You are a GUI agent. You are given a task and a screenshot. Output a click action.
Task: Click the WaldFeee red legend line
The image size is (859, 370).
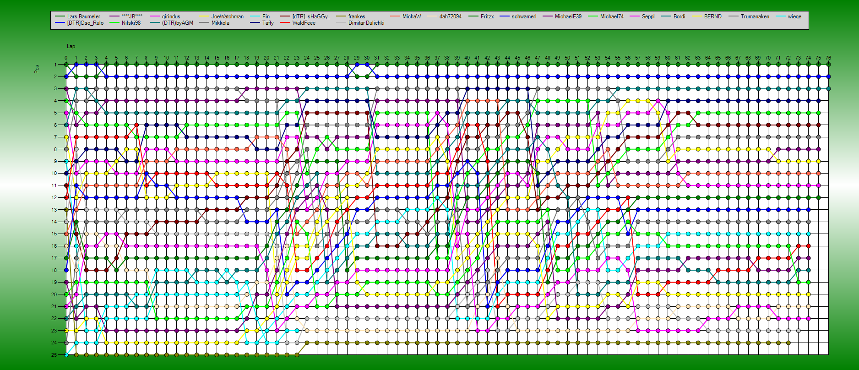click(285, 23)
